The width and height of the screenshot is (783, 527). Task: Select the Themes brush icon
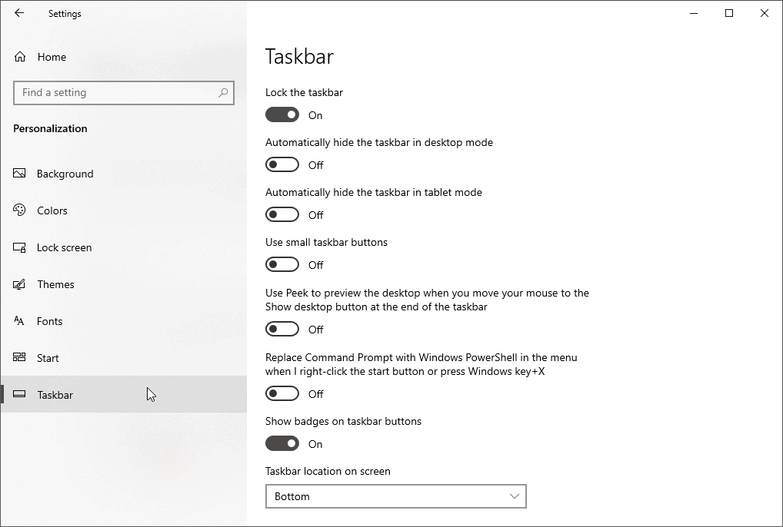[x=18, y=284]
